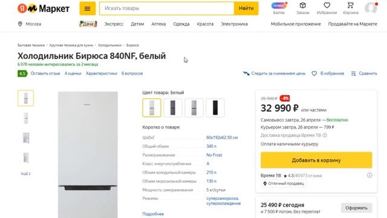
Task: Click the Найти search button
Action: pos(246,8)
